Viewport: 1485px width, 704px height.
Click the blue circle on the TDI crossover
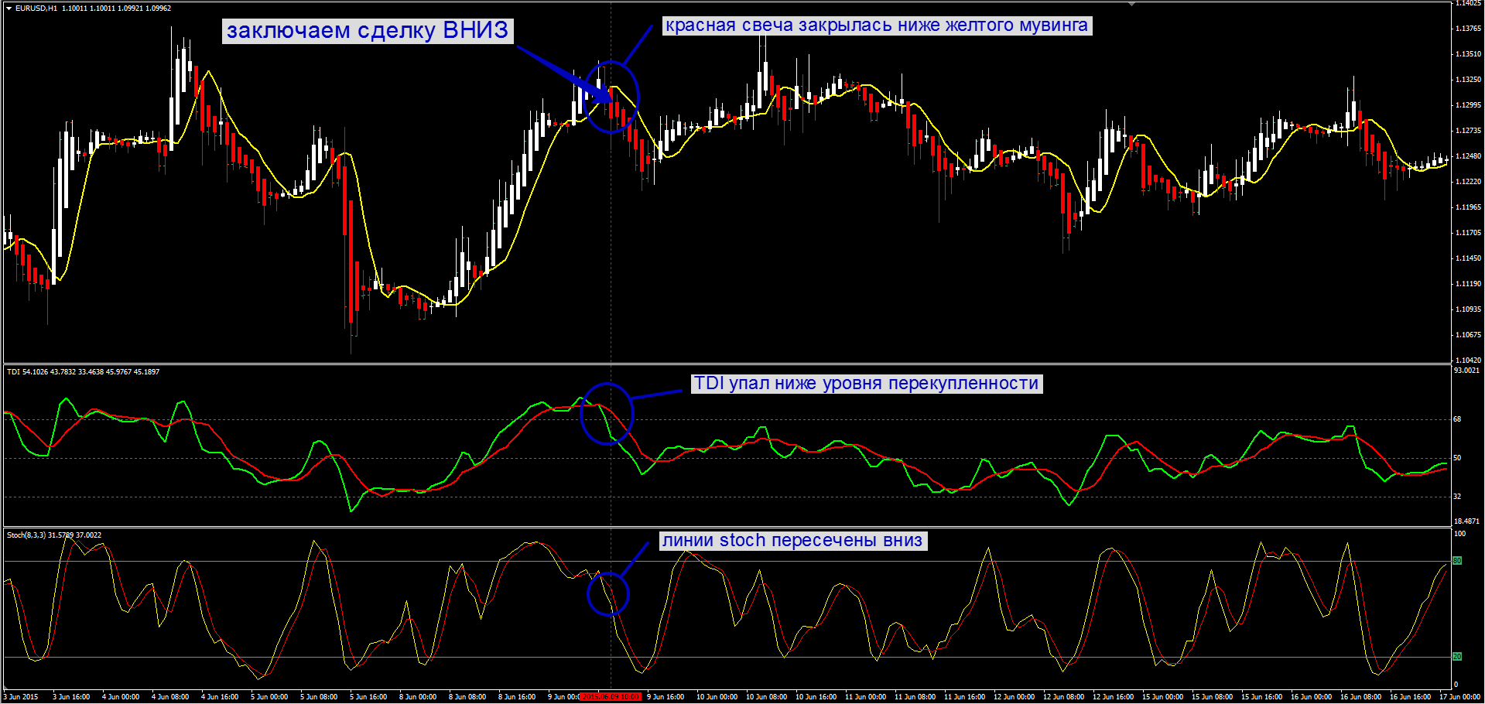pyautogui.click(x=609, y=414)
